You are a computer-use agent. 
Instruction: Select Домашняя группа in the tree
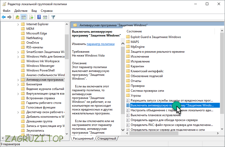[x=39, y=121]
